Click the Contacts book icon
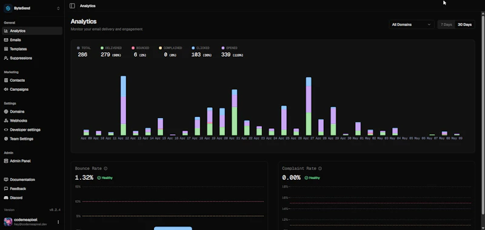Viewport: 485px width, 230px height. [x=6, y=80]
